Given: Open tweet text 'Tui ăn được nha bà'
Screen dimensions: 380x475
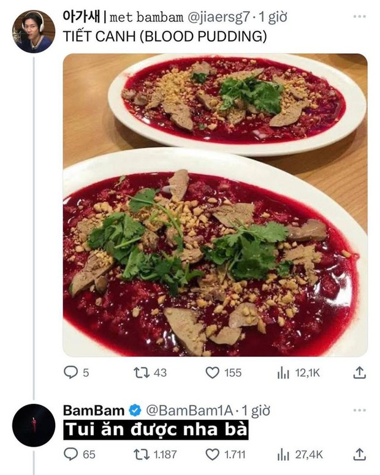Looking at the screenshot, I should (x=156, y=430).
